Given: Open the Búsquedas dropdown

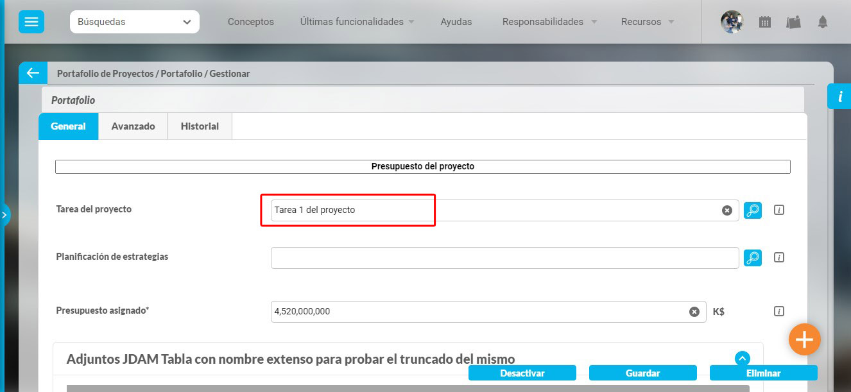Looking at the screenshot, I should [134, 22].
